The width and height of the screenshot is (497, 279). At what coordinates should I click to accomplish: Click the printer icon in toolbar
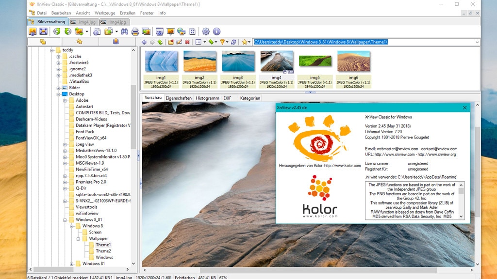(x=135, y=31)
